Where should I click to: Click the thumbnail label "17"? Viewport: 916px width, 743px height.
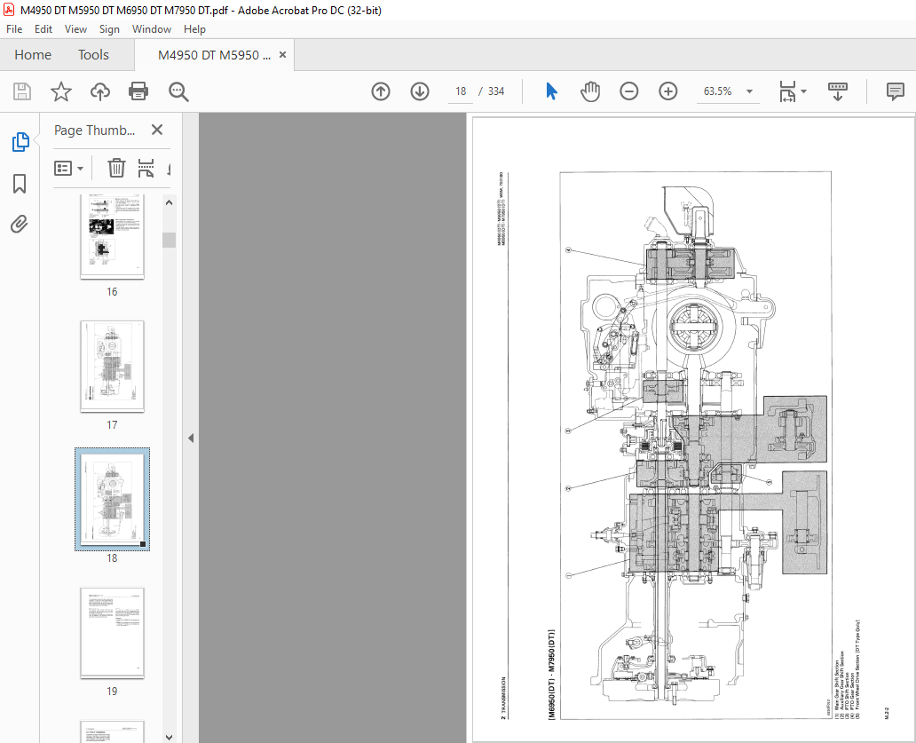(112, 425)
